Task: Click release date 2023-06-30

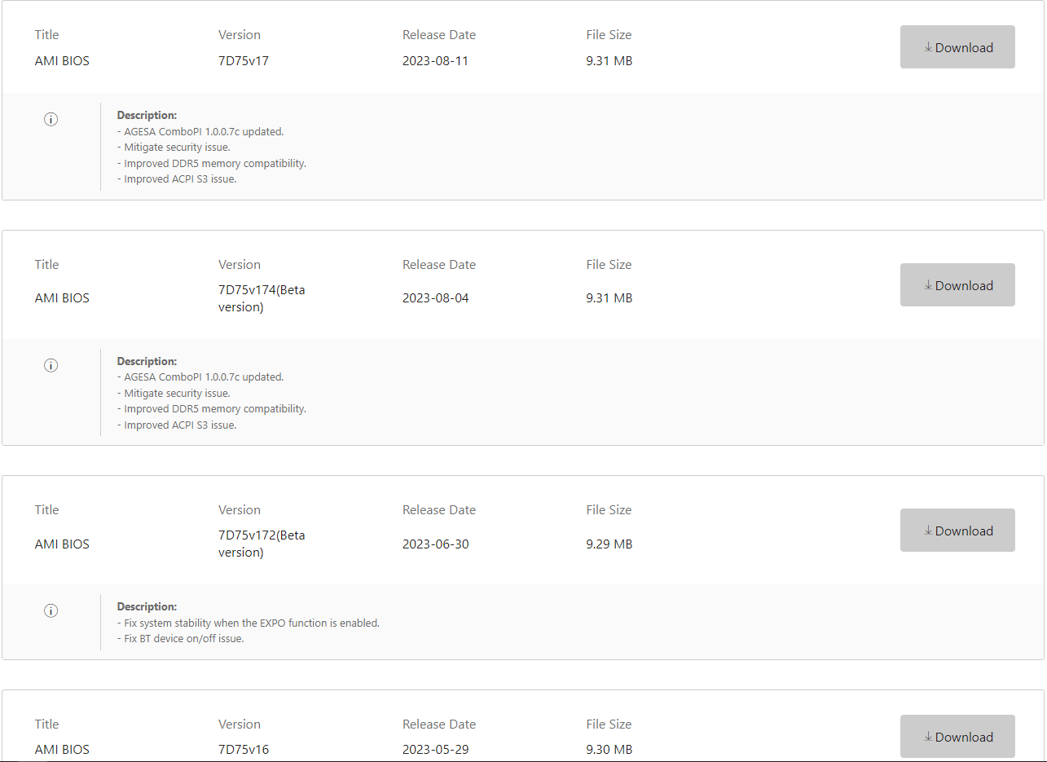Action: [435, 544]
